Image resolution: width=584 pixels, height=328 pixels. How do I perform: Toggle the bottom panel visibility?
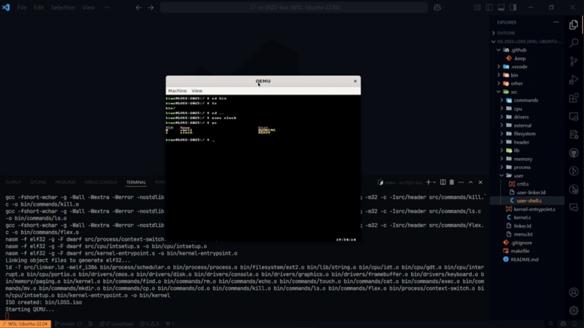[x=502, y=7]
